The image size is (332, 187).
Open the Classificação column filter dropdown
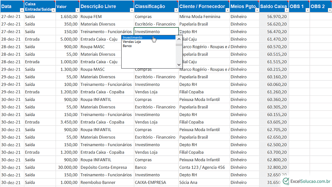point(176,10)
